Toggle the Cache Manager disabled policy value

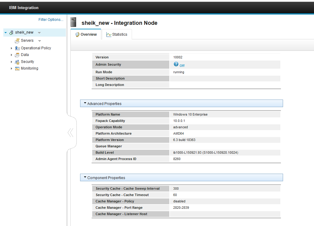tap(179, 201)
